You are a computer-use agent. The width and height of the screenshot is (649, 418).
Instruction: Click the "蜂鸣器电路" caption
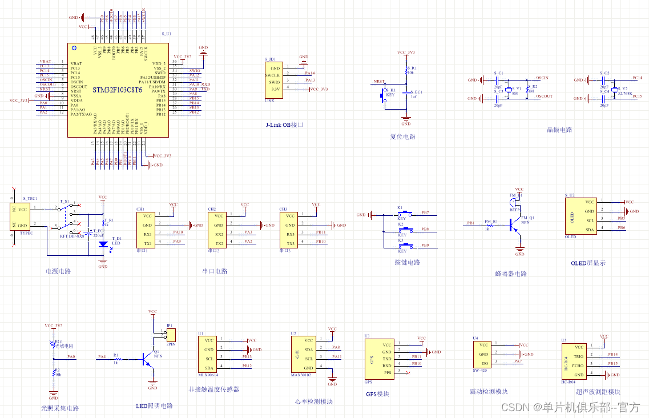(511, 274)
